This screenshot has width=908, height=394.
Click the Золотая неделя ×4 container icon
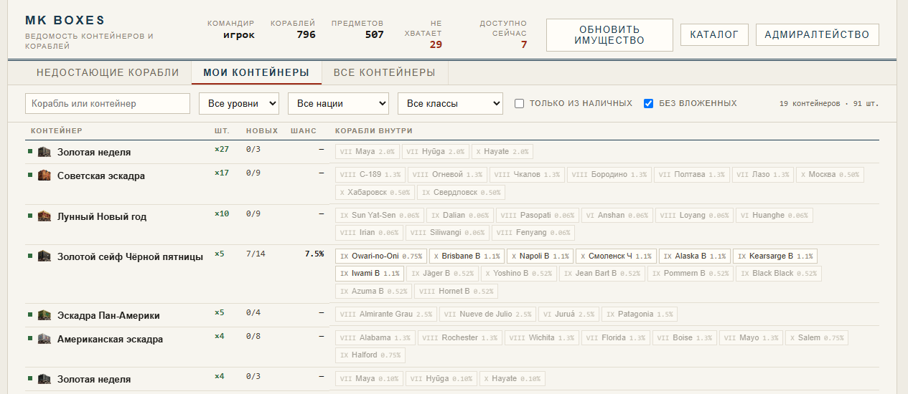tap(44, 379)
